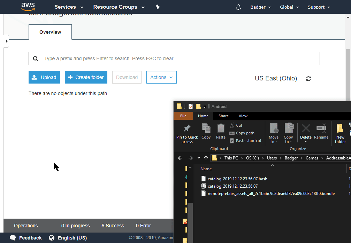The width and height of the screenshot is (351, 243).
Task: Click the Copy path command
Action: 242,133
